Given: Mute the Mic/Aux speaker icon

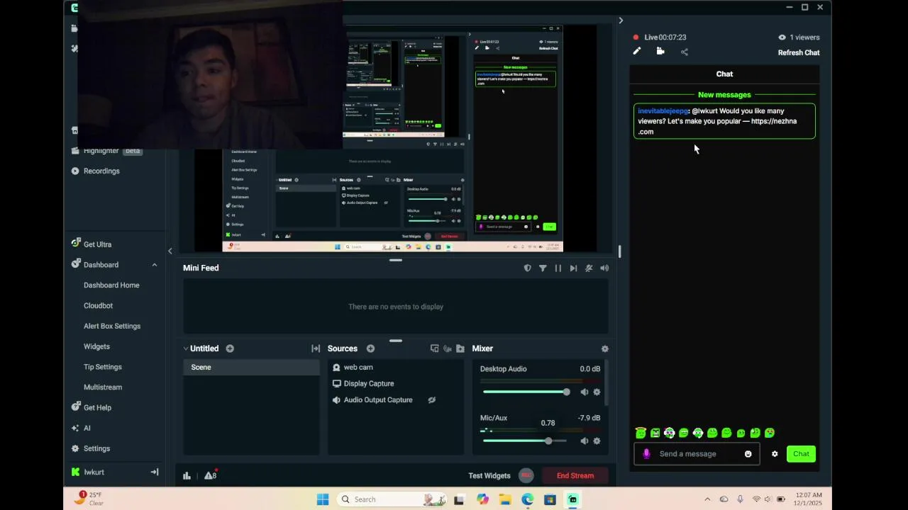Looking at the screenshot, I should pos(585,441).
